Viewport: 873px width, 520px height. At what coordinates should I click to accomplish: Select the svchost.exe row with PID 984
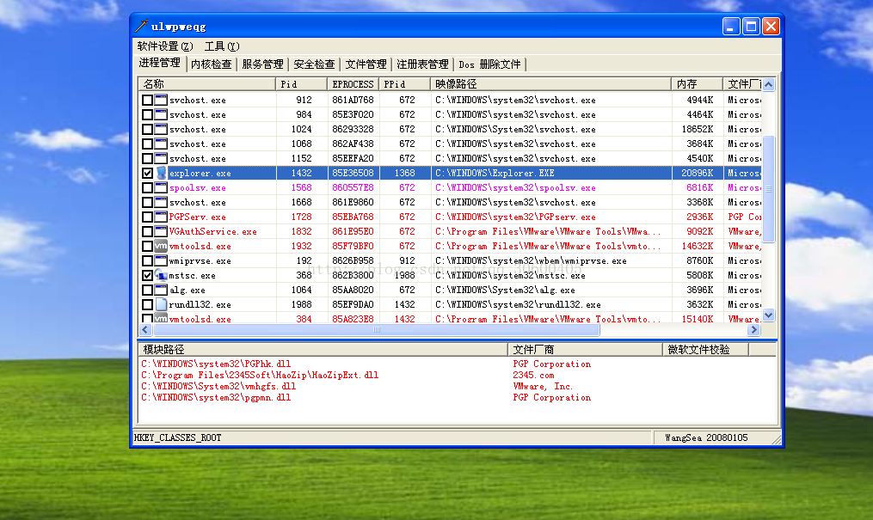tap(449, 114)
